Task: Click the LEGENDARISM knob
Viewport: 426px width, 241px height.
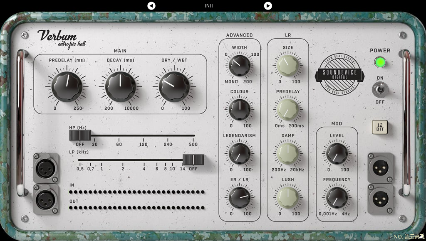Action: click(239, 154)
